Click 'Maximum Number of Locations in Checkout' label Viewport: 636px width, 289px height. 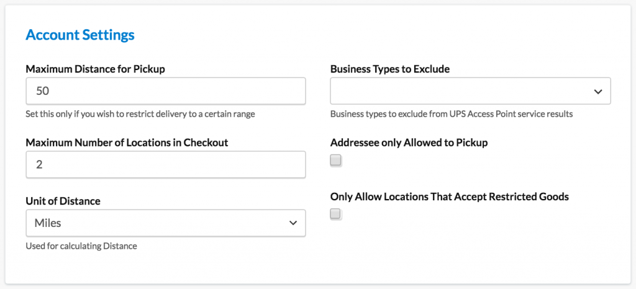click(127, 143)
